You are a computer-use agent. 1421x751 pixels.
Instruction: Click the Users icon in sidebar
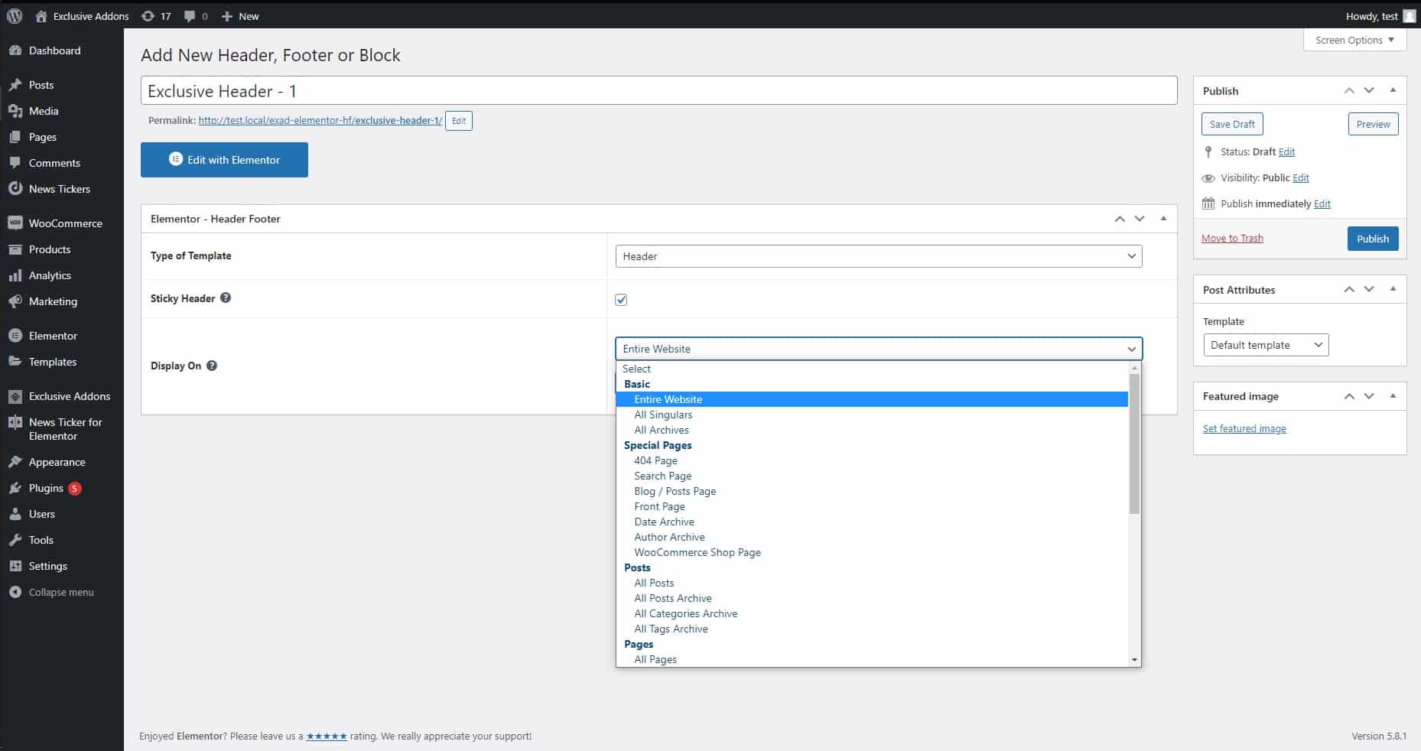point(15,514)
